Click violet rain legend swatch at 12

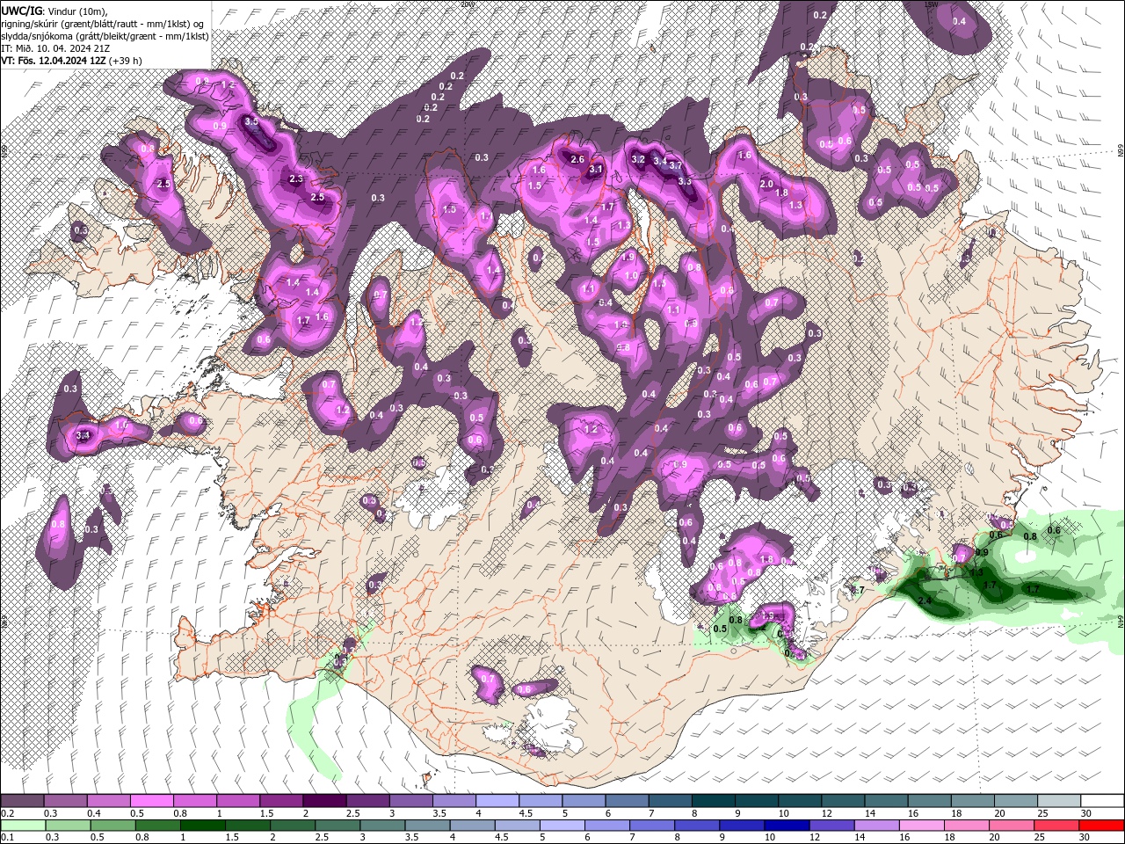[x=831, y=826]
